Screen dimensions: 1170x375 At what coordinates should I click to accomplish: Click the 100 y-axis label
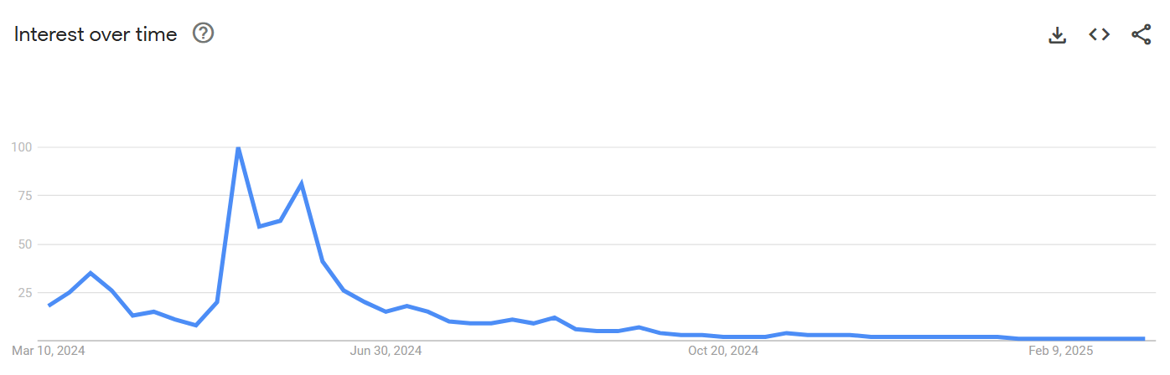tap(21, 147)
